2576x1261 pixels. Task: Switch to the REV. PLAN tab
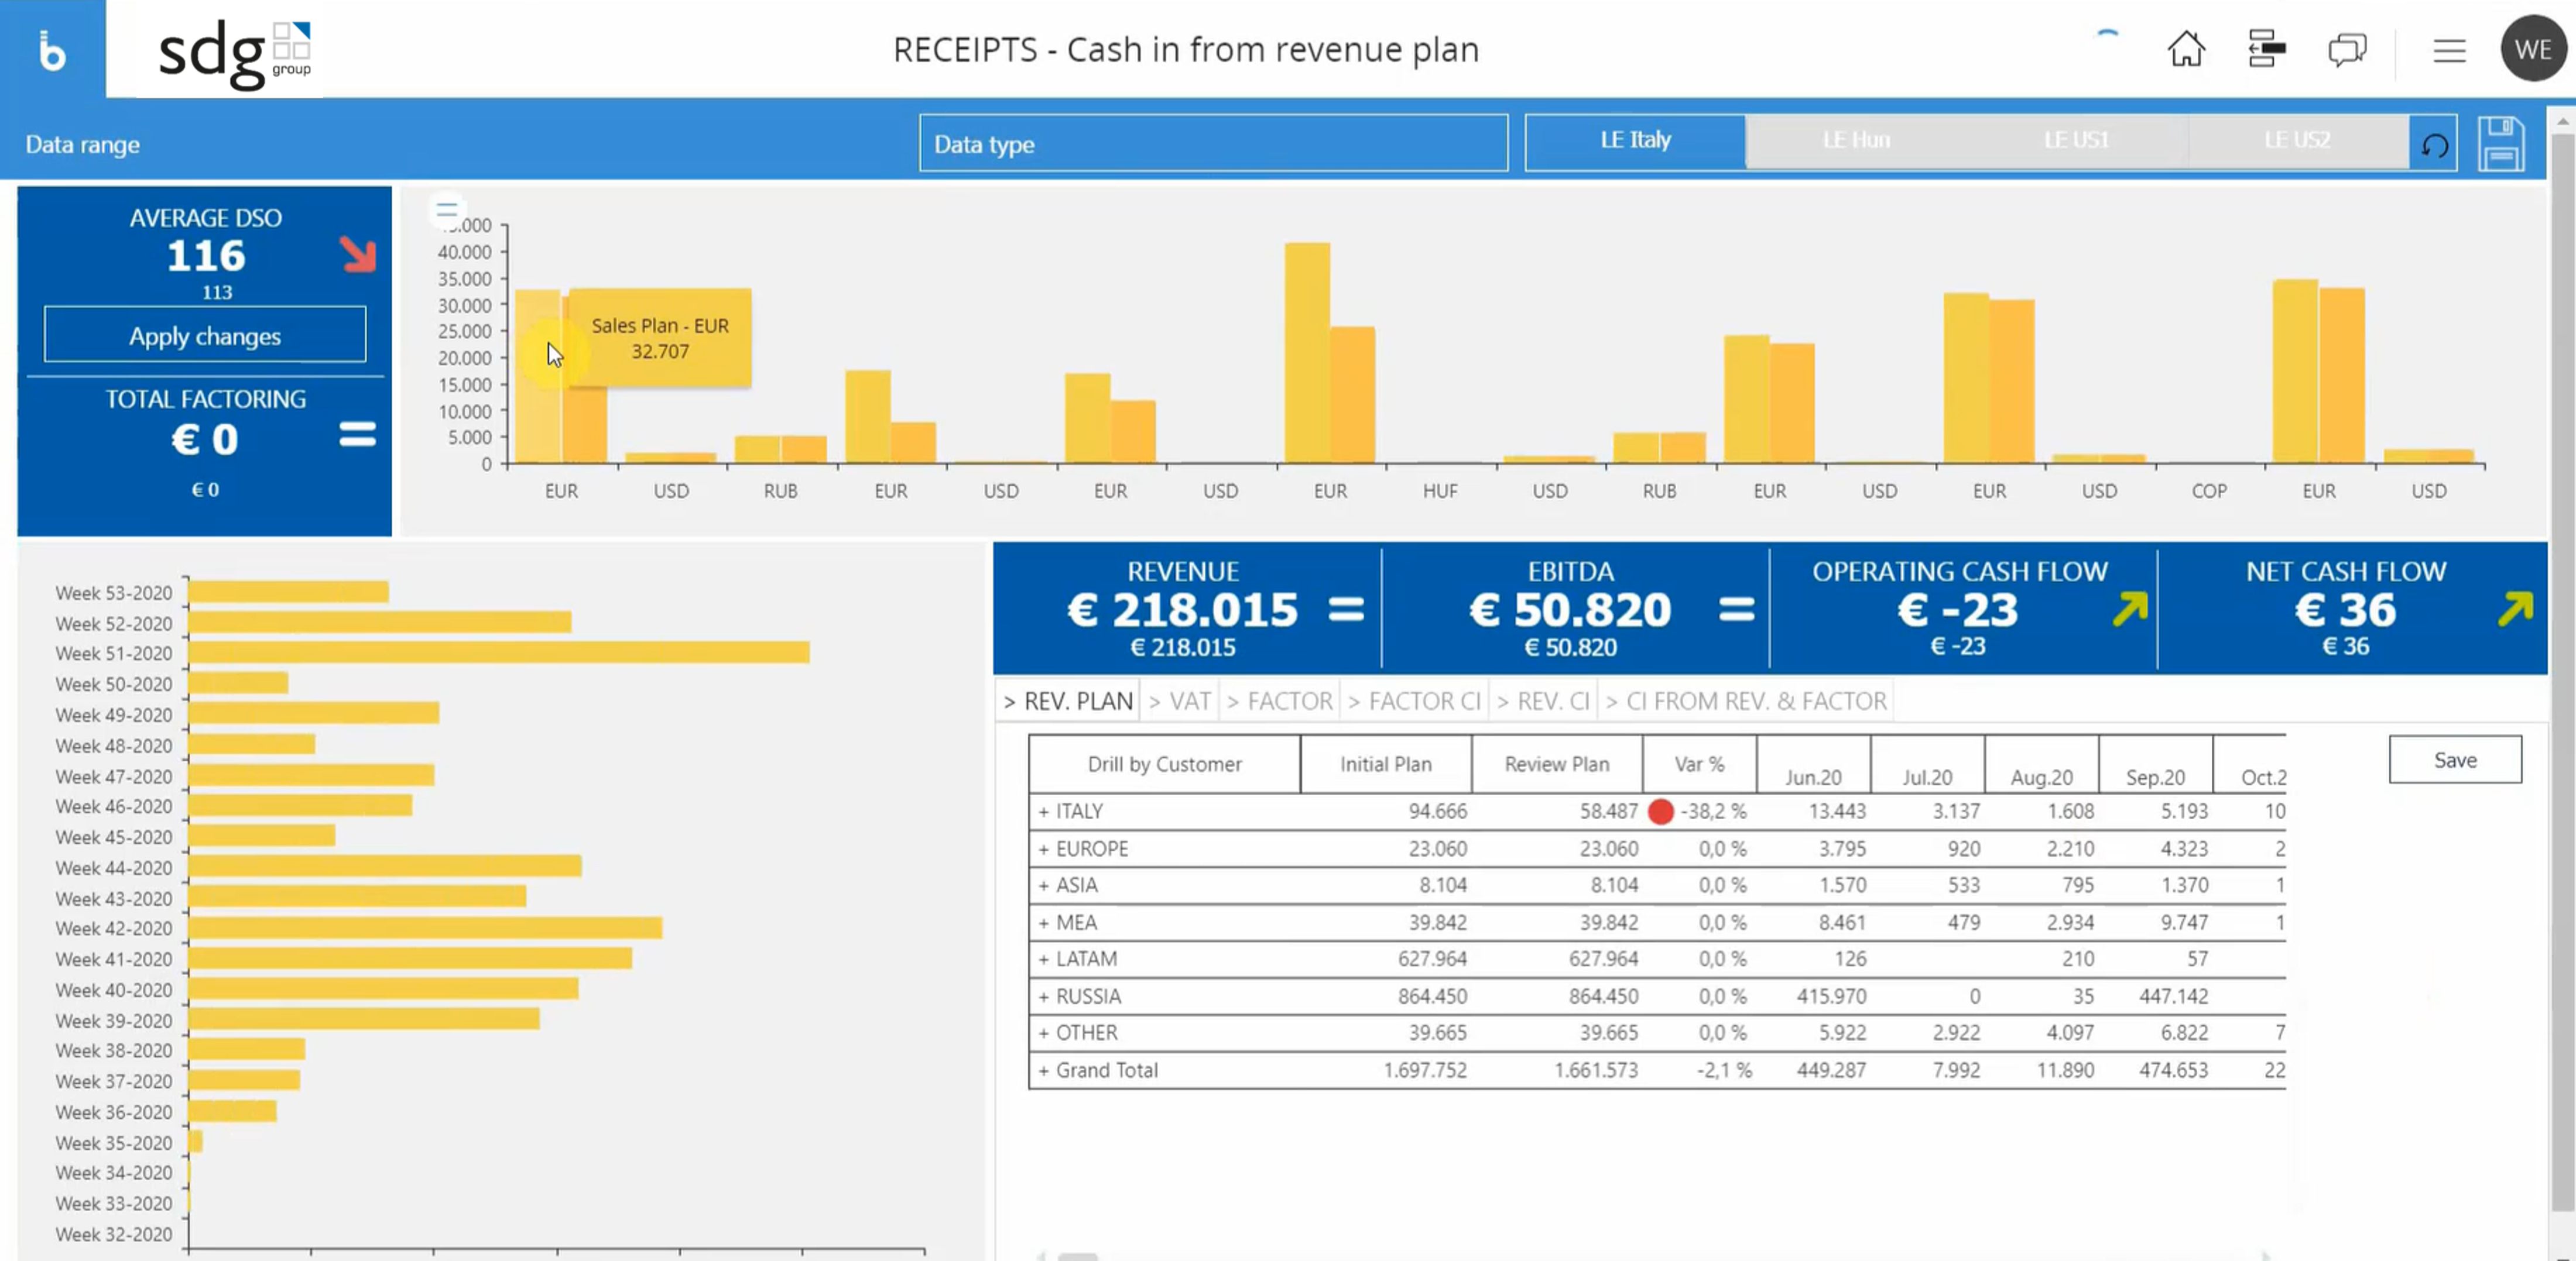[1068, 702]
